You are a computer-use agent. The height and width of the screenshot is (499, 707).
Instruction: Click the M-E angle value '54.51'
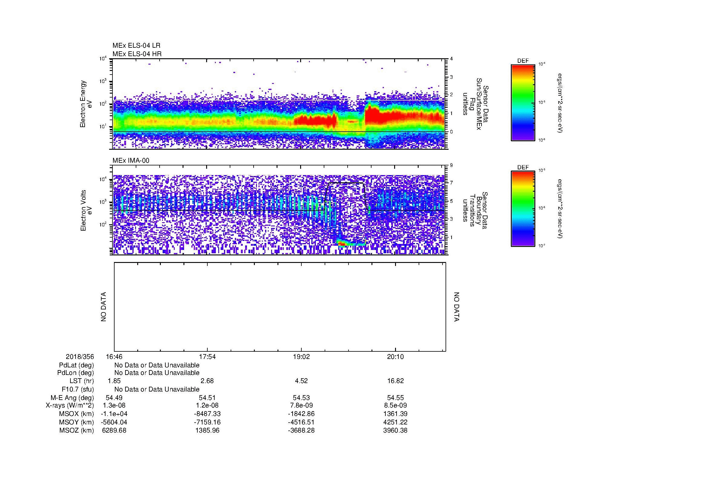point(207,398)
